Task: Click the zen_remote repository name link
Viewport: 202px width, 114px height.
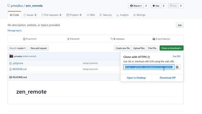Action: coord(34,6)
